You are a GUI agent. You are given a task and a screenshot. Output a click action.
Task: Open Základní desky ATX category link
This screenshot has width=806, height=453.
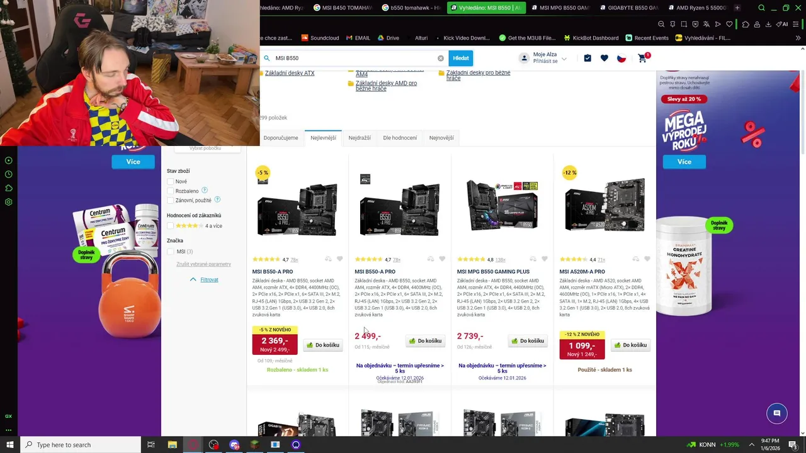[x=290, y=73]
